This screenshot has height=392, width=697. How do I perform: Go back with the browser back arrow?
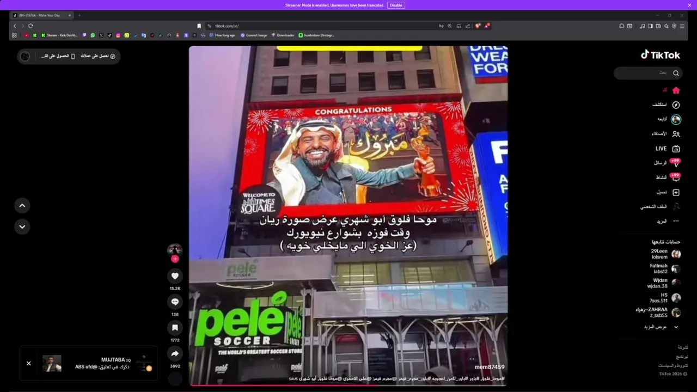[x=15, y=26]
